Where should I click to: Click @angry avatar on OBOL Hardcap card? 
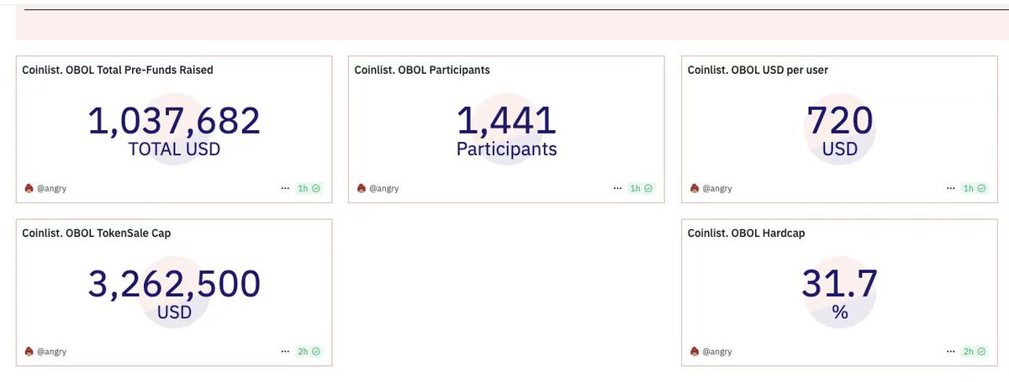[695, 351]
